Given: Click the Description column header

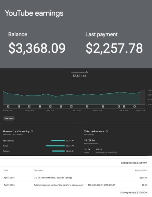Looking at the screenshot, I should (38, 170).
